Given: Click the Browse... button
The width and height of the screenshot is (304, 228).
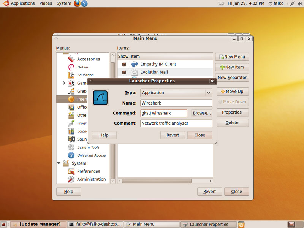Looking at the screenshot, I should [201, 113].
